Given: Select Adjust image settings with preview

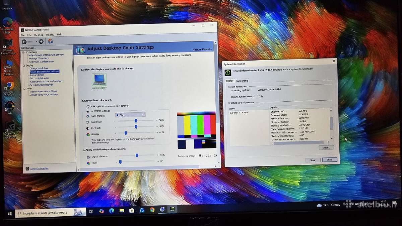Looking at the screenshot, I should [46, 55].
